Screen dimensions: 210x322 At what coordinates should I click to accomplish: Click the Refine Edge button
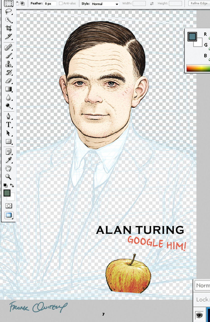coord(199,4)
